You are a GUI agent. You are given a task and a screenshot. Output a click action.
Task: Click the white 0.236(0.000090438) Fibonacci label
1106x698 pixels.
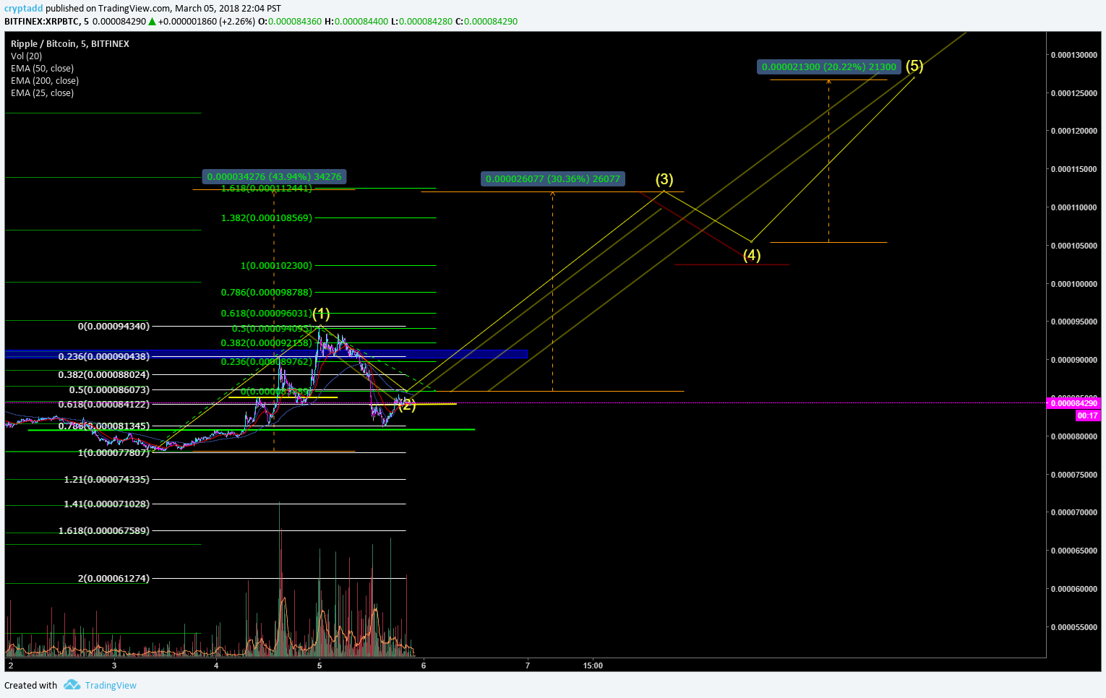[104, 357]
